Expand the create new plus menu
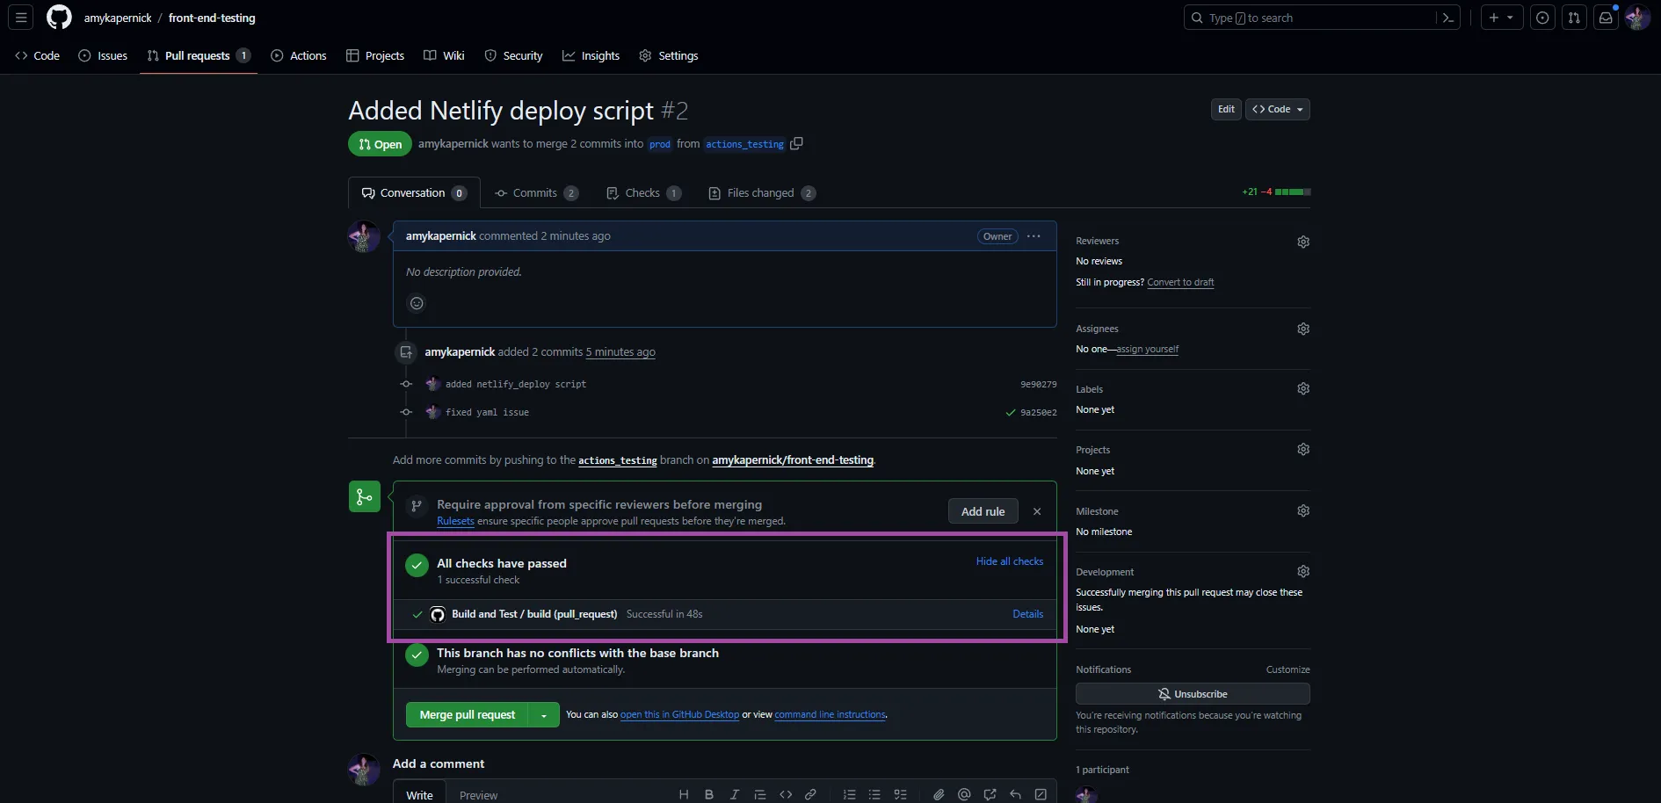 tap(1500, 18)
